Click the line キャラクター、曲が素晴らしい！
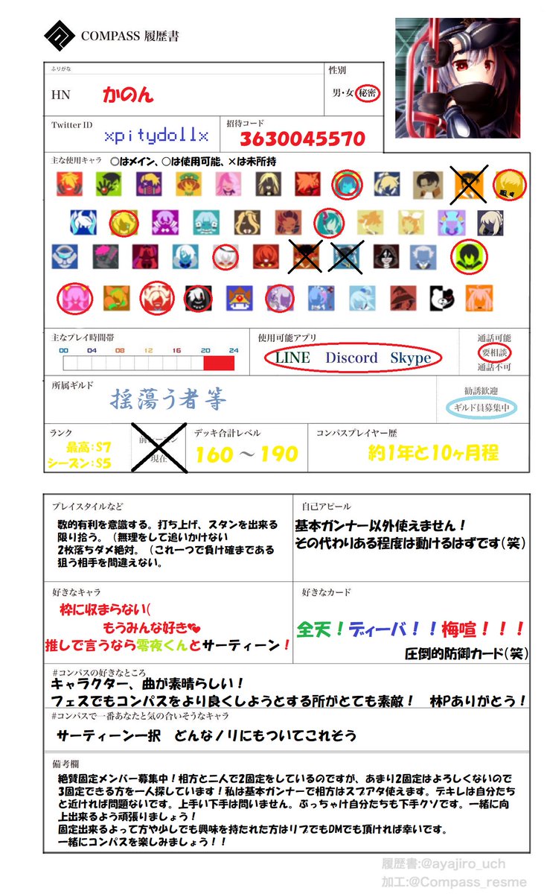 click(x=147, y=685)
